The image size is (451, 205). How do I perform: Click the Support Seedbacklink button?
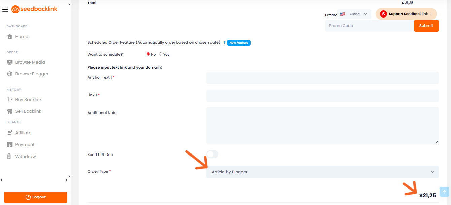tap(406, 14)
